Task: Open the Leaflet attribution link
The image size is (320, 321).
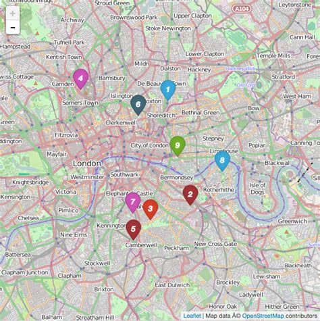Action: point(192,316)
